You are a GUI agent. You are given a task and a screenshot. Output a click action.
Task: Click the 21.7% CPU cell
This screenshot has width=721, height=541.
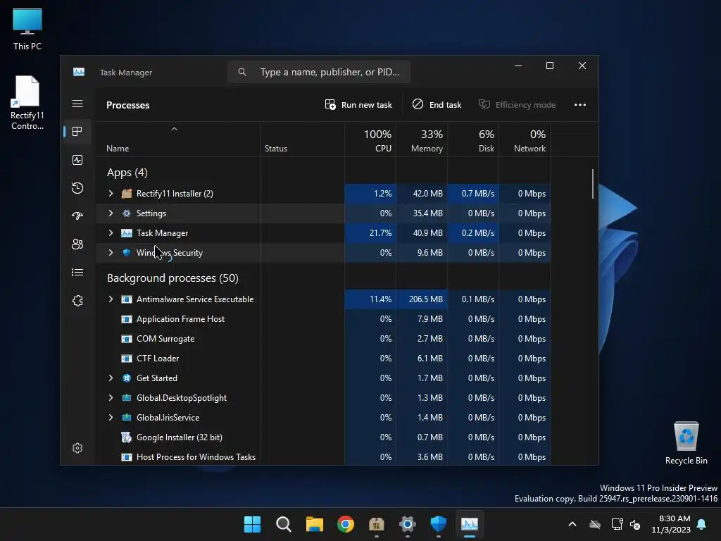[370, 233]
